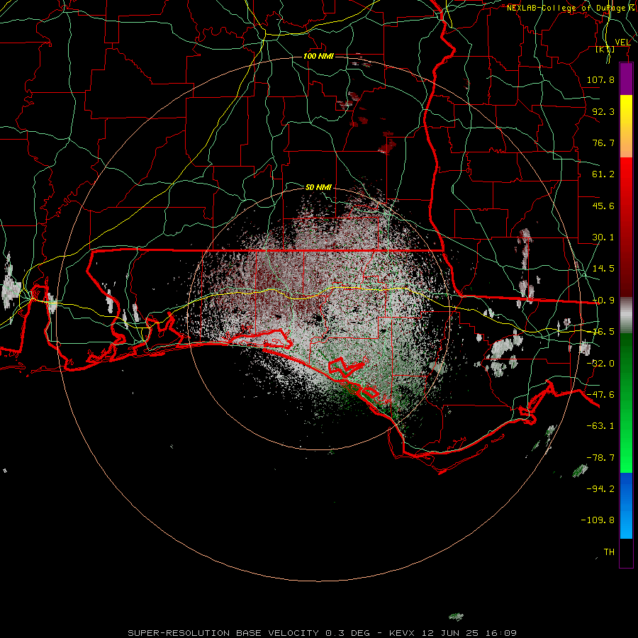Click the SUPER-RESOLUTION BASE VELOCITY caption text
This screenshot has height=638, width=638.
pyautogui.click(x=223, y=633)
